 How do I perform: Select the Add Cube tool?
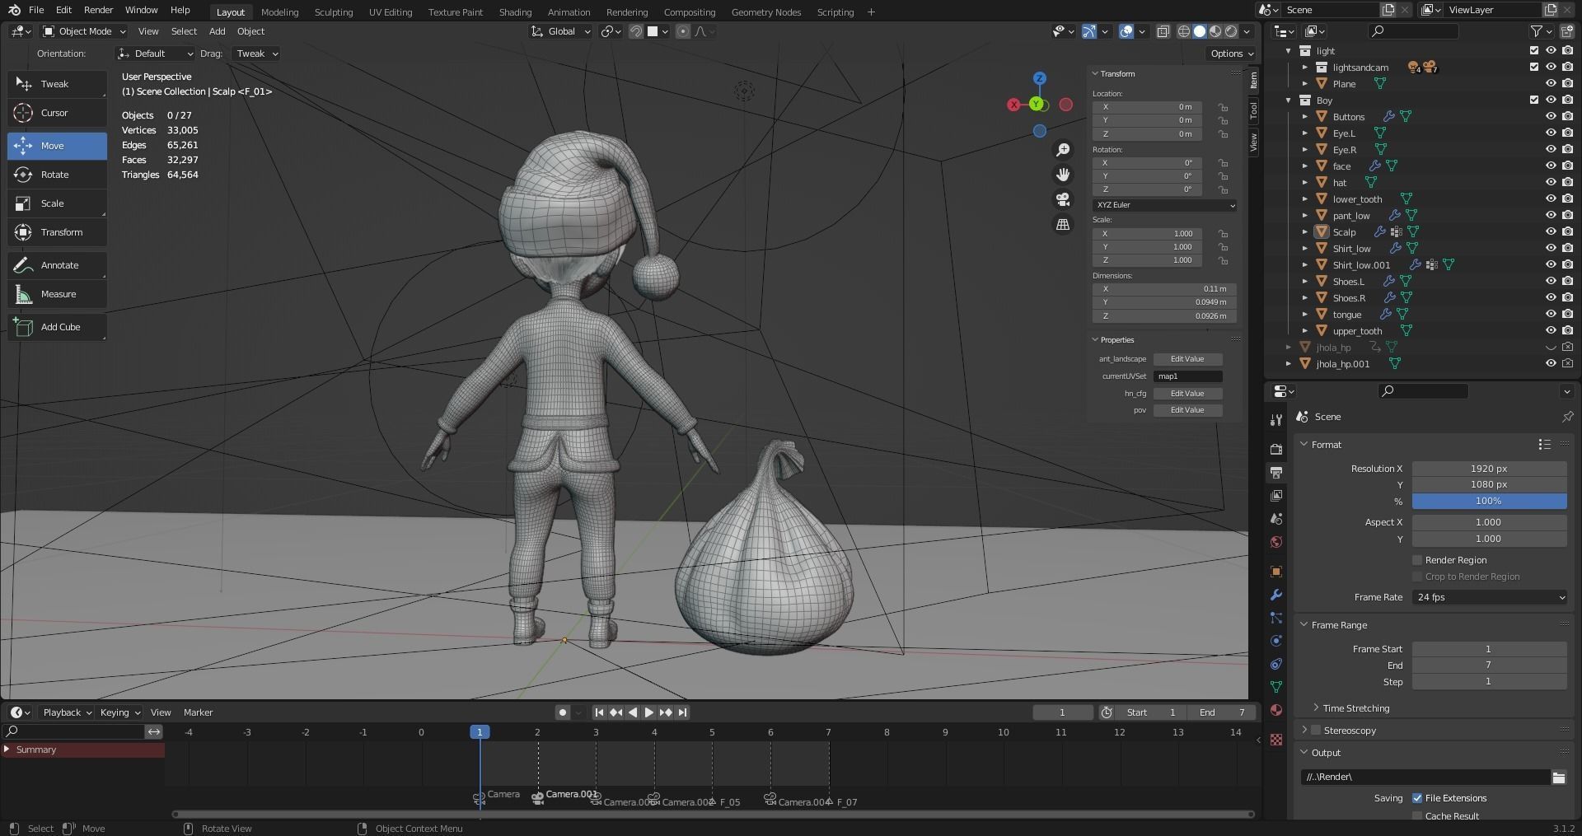pos(58,327)
